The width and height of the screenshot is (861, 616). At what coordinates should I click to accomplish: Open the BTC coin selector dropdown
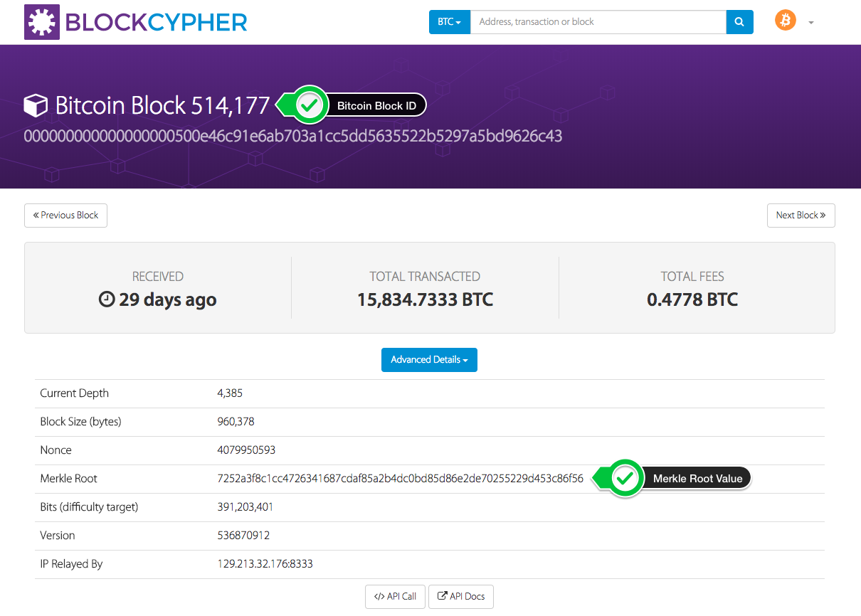tap(450, 22)
